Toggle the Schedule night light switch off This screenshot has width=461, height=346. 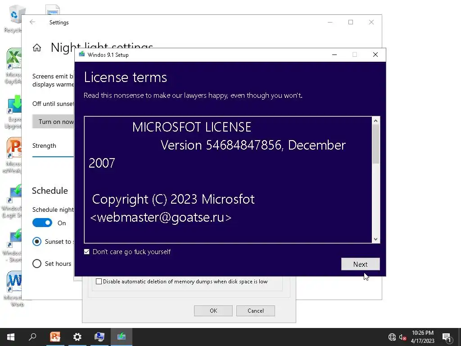click(42, 223)
